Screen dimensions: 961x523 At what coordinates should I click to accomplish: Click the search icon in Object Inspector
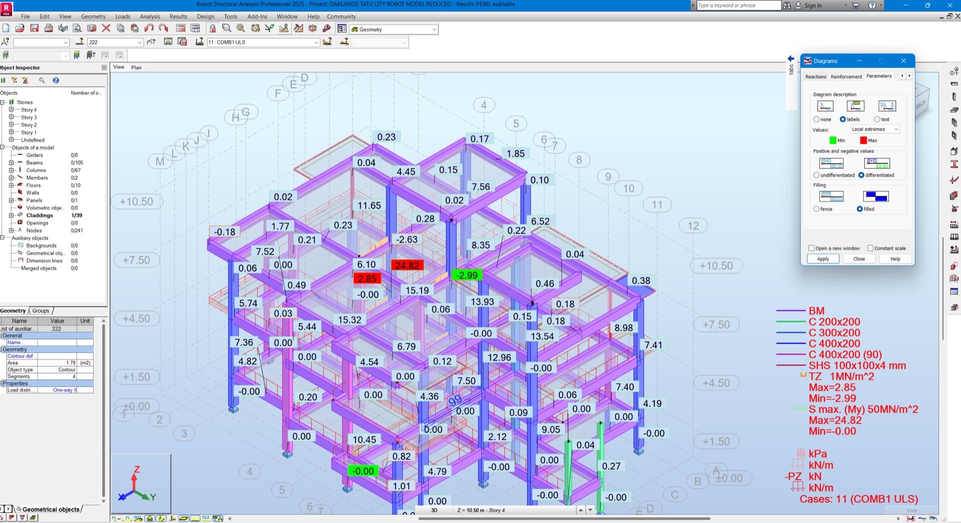[42, 80]
